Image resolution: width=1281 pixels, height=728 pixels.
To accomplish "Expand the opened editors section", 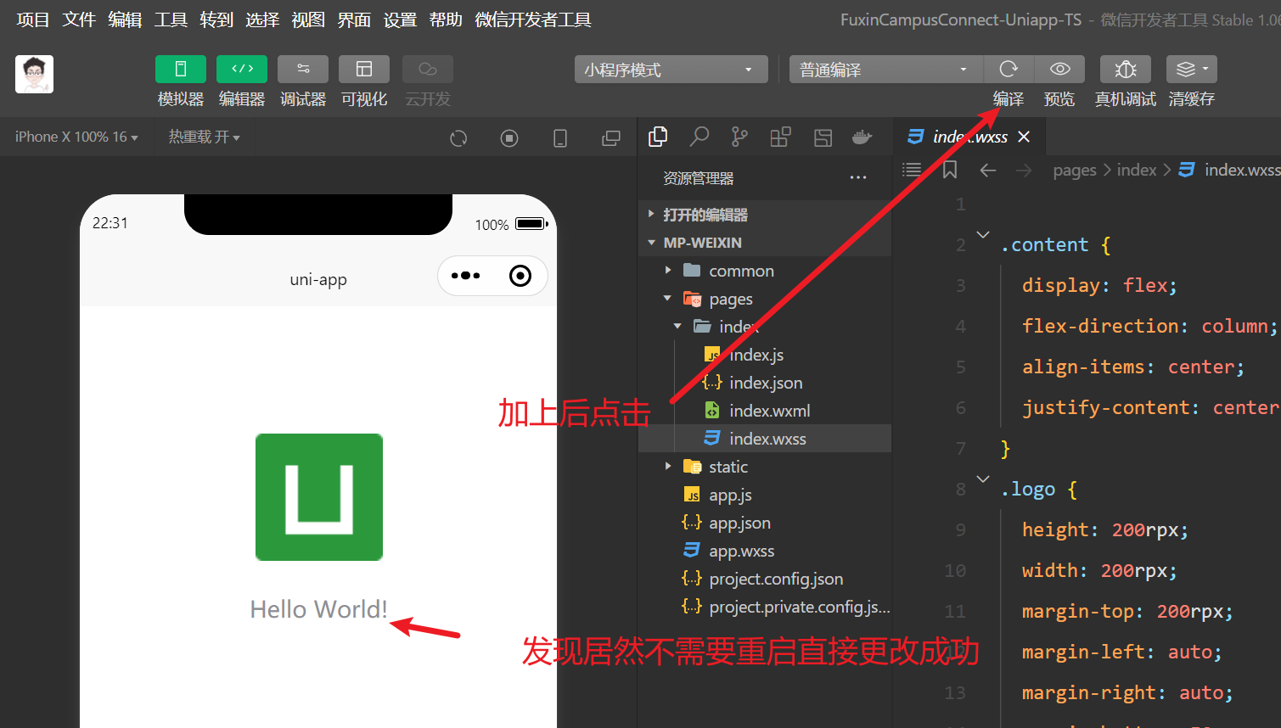I will (x=765, y=215).
